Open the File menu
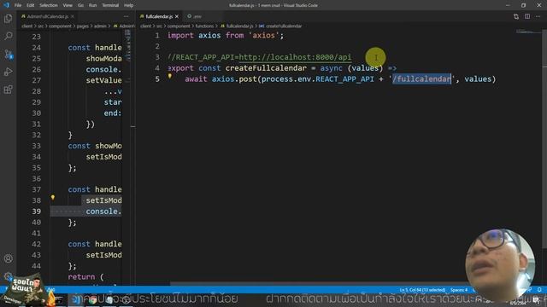Image resolution: width=547 pixels, height=307 pixels. (18, 5)
